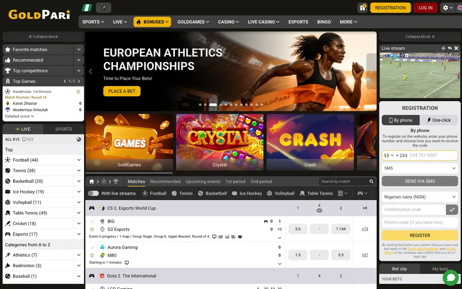Click the LOG IN button
This screenshot has width=462, height=289.
425,8
